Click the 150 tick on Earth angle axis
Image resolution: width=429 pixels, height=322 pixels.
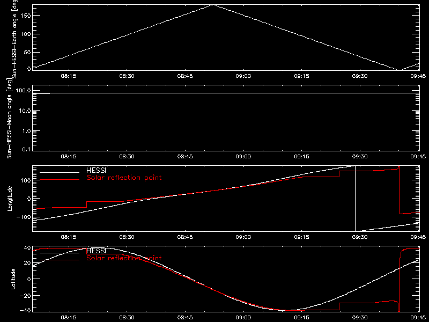pos(25,16)
